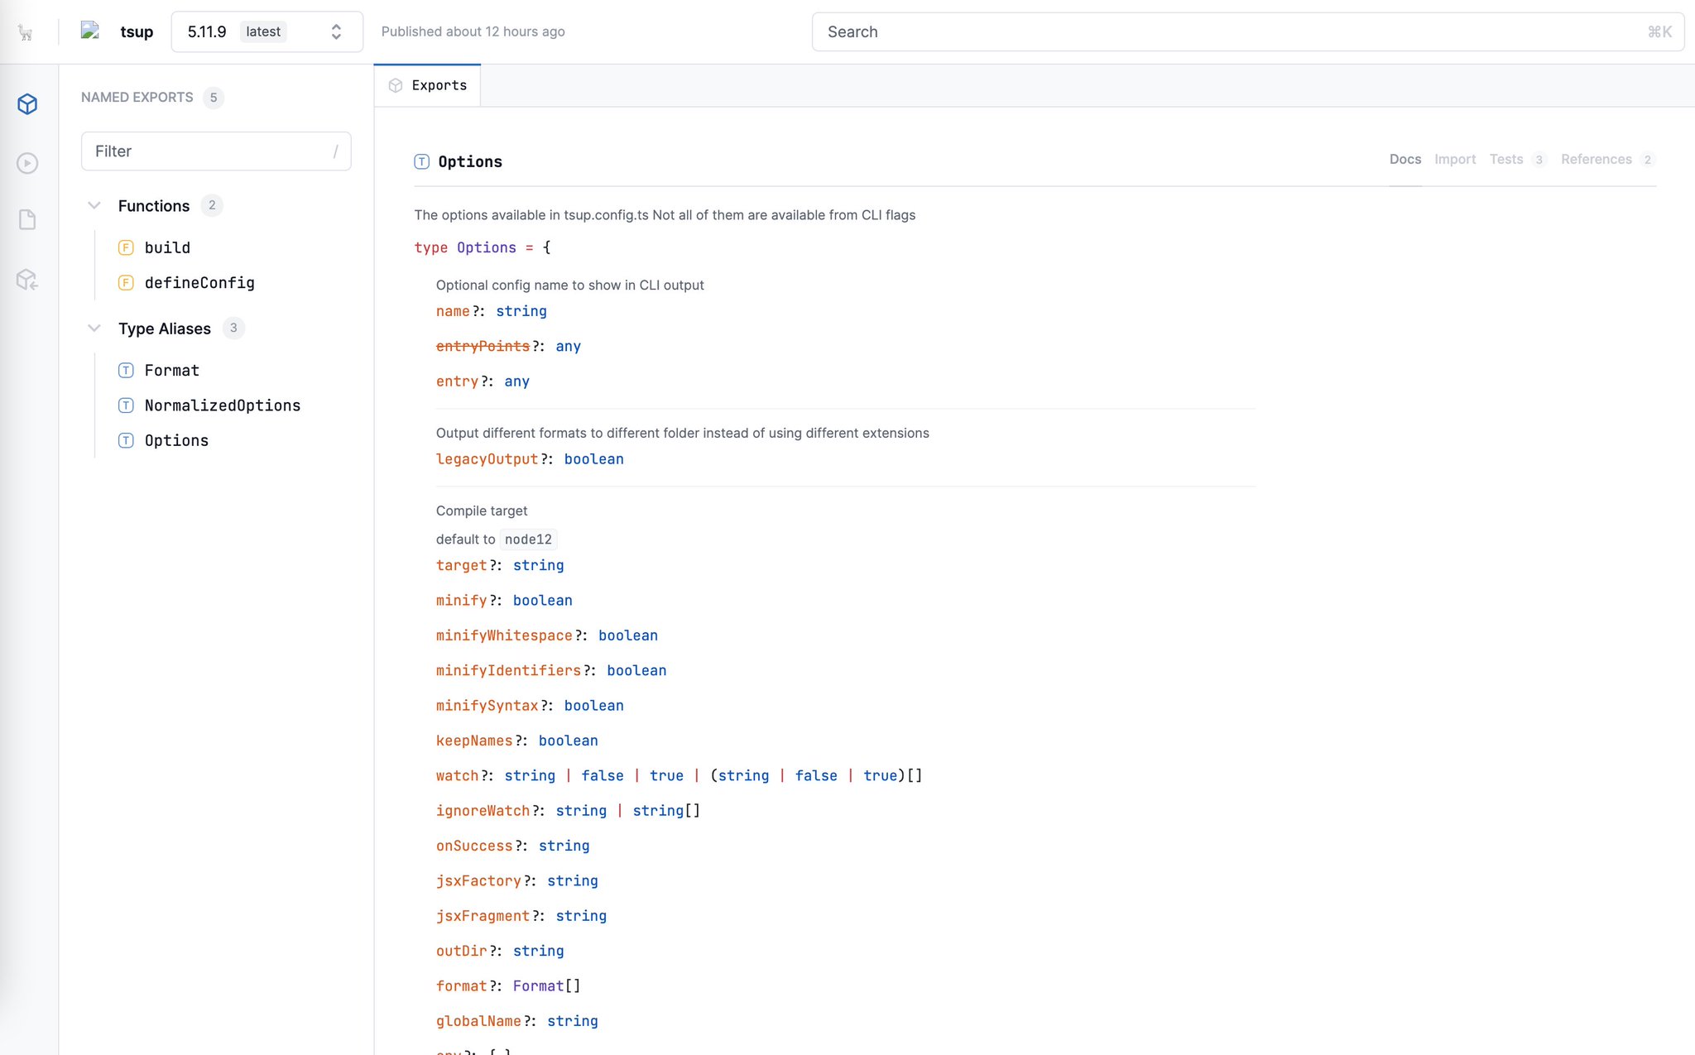Click the T icon beside NormalizedOptions

pyautogui.click(x=126, y=405)
